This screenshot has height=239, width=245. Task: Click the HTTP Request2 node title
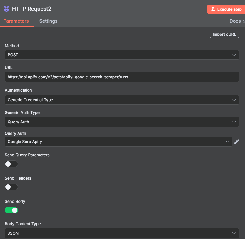(x=31, y=9)
